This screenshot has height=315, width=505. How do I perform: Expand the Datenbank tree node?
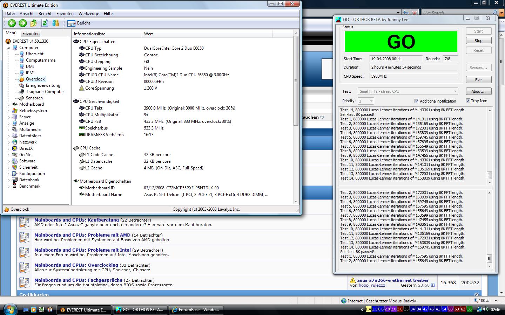pyautogui.click(x=9, y=180)
